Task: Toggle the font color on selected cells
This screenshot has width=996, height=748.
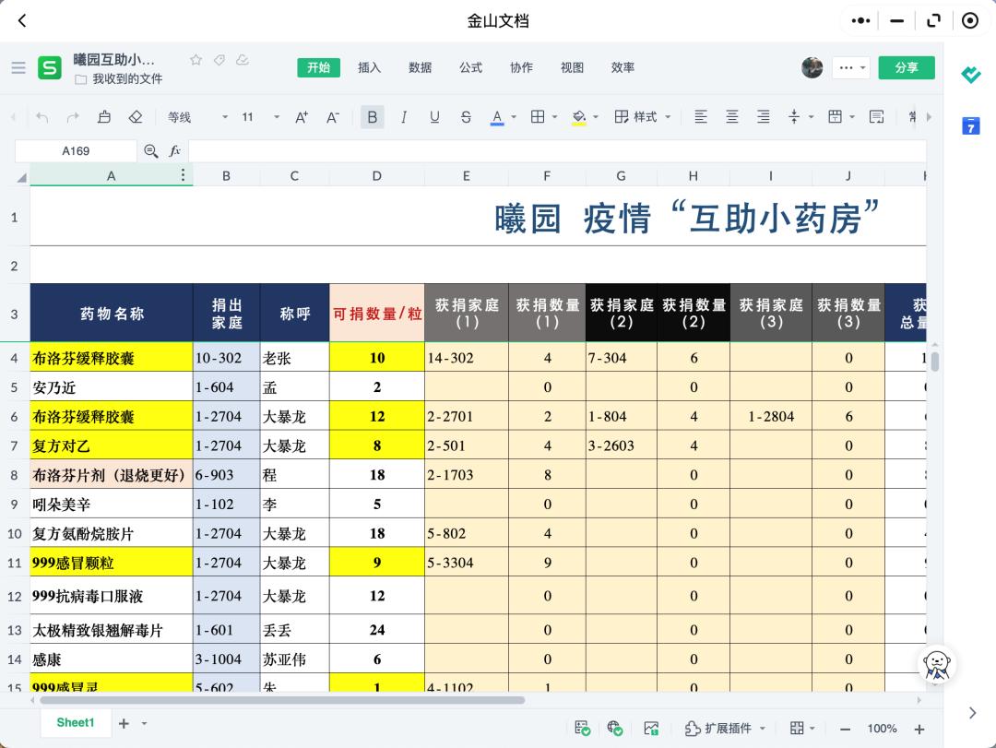Action: 497,117
